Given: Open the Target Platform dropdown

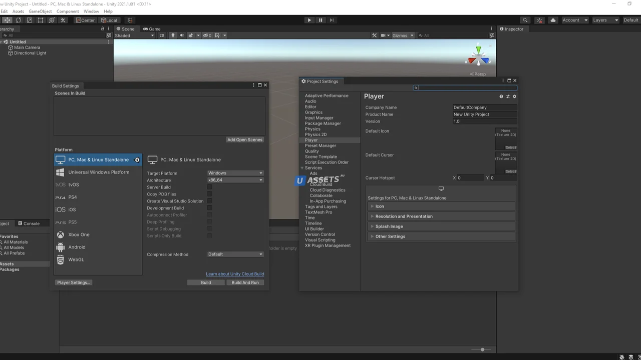Looking at the screenshot, I should tap(235, 173).
